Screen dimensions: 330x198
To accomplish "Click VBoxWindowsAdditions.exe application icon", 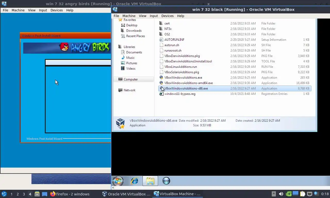I will click(161, 77).
